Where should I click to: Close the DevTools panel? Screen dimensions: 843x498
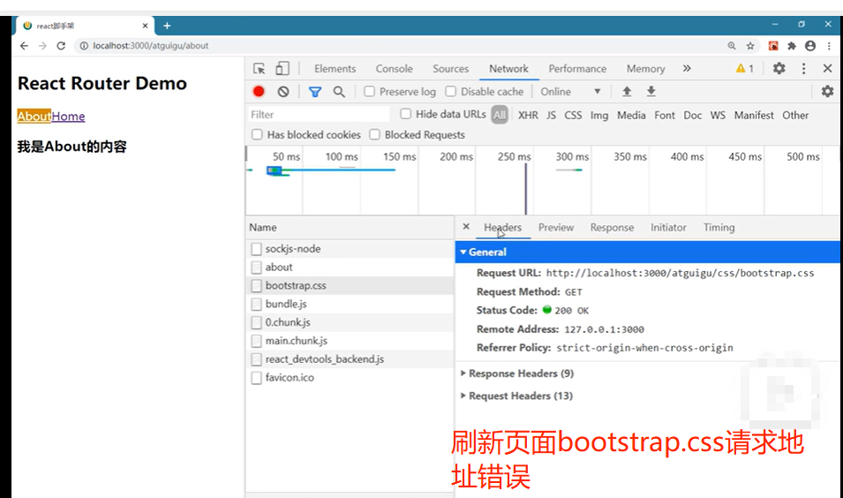pos(827,68)
